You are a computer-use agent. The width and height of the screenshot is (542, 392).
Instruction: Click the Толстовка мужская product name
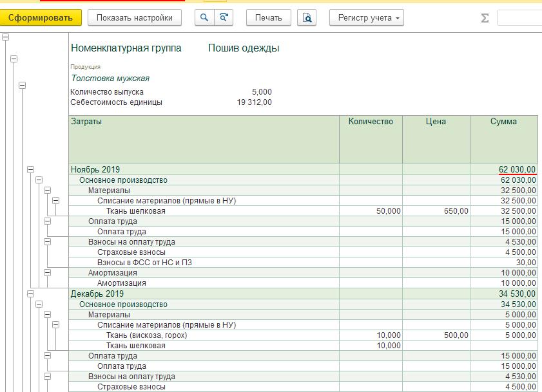click(110, 79)
